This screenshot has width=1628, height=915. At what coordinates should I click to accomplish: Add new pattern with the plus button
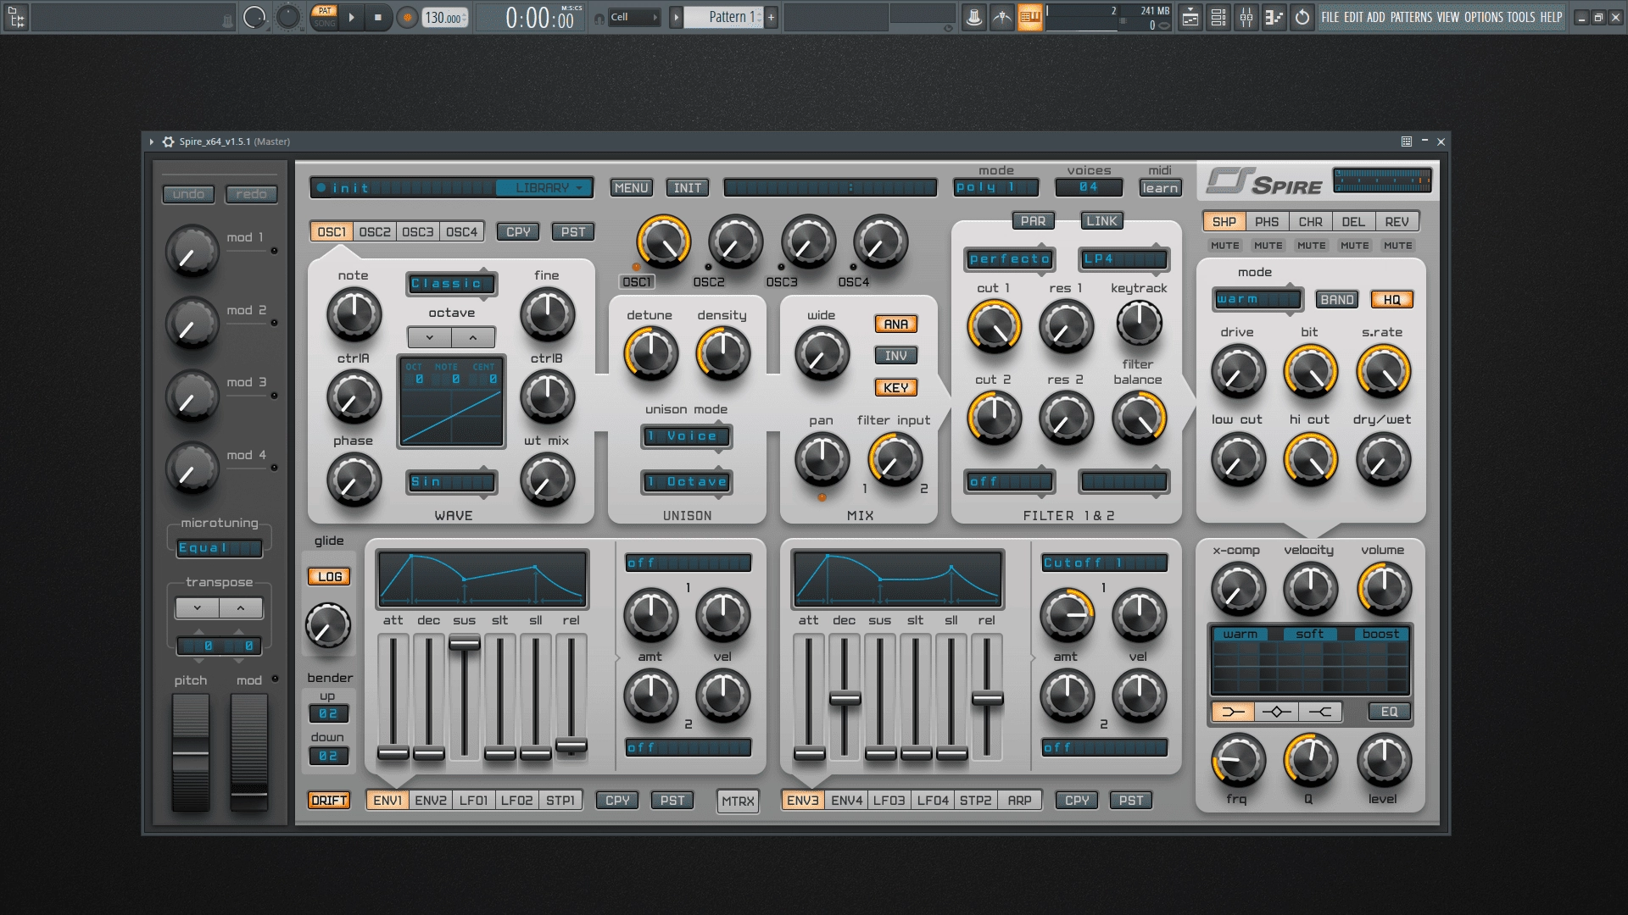(771, 17)
